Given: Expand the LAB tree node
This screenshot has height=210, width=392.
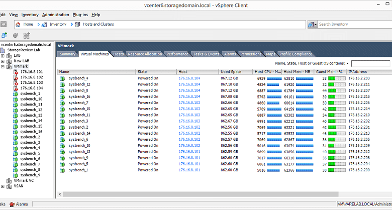Looking at the screenshot, I should [3, 55].
